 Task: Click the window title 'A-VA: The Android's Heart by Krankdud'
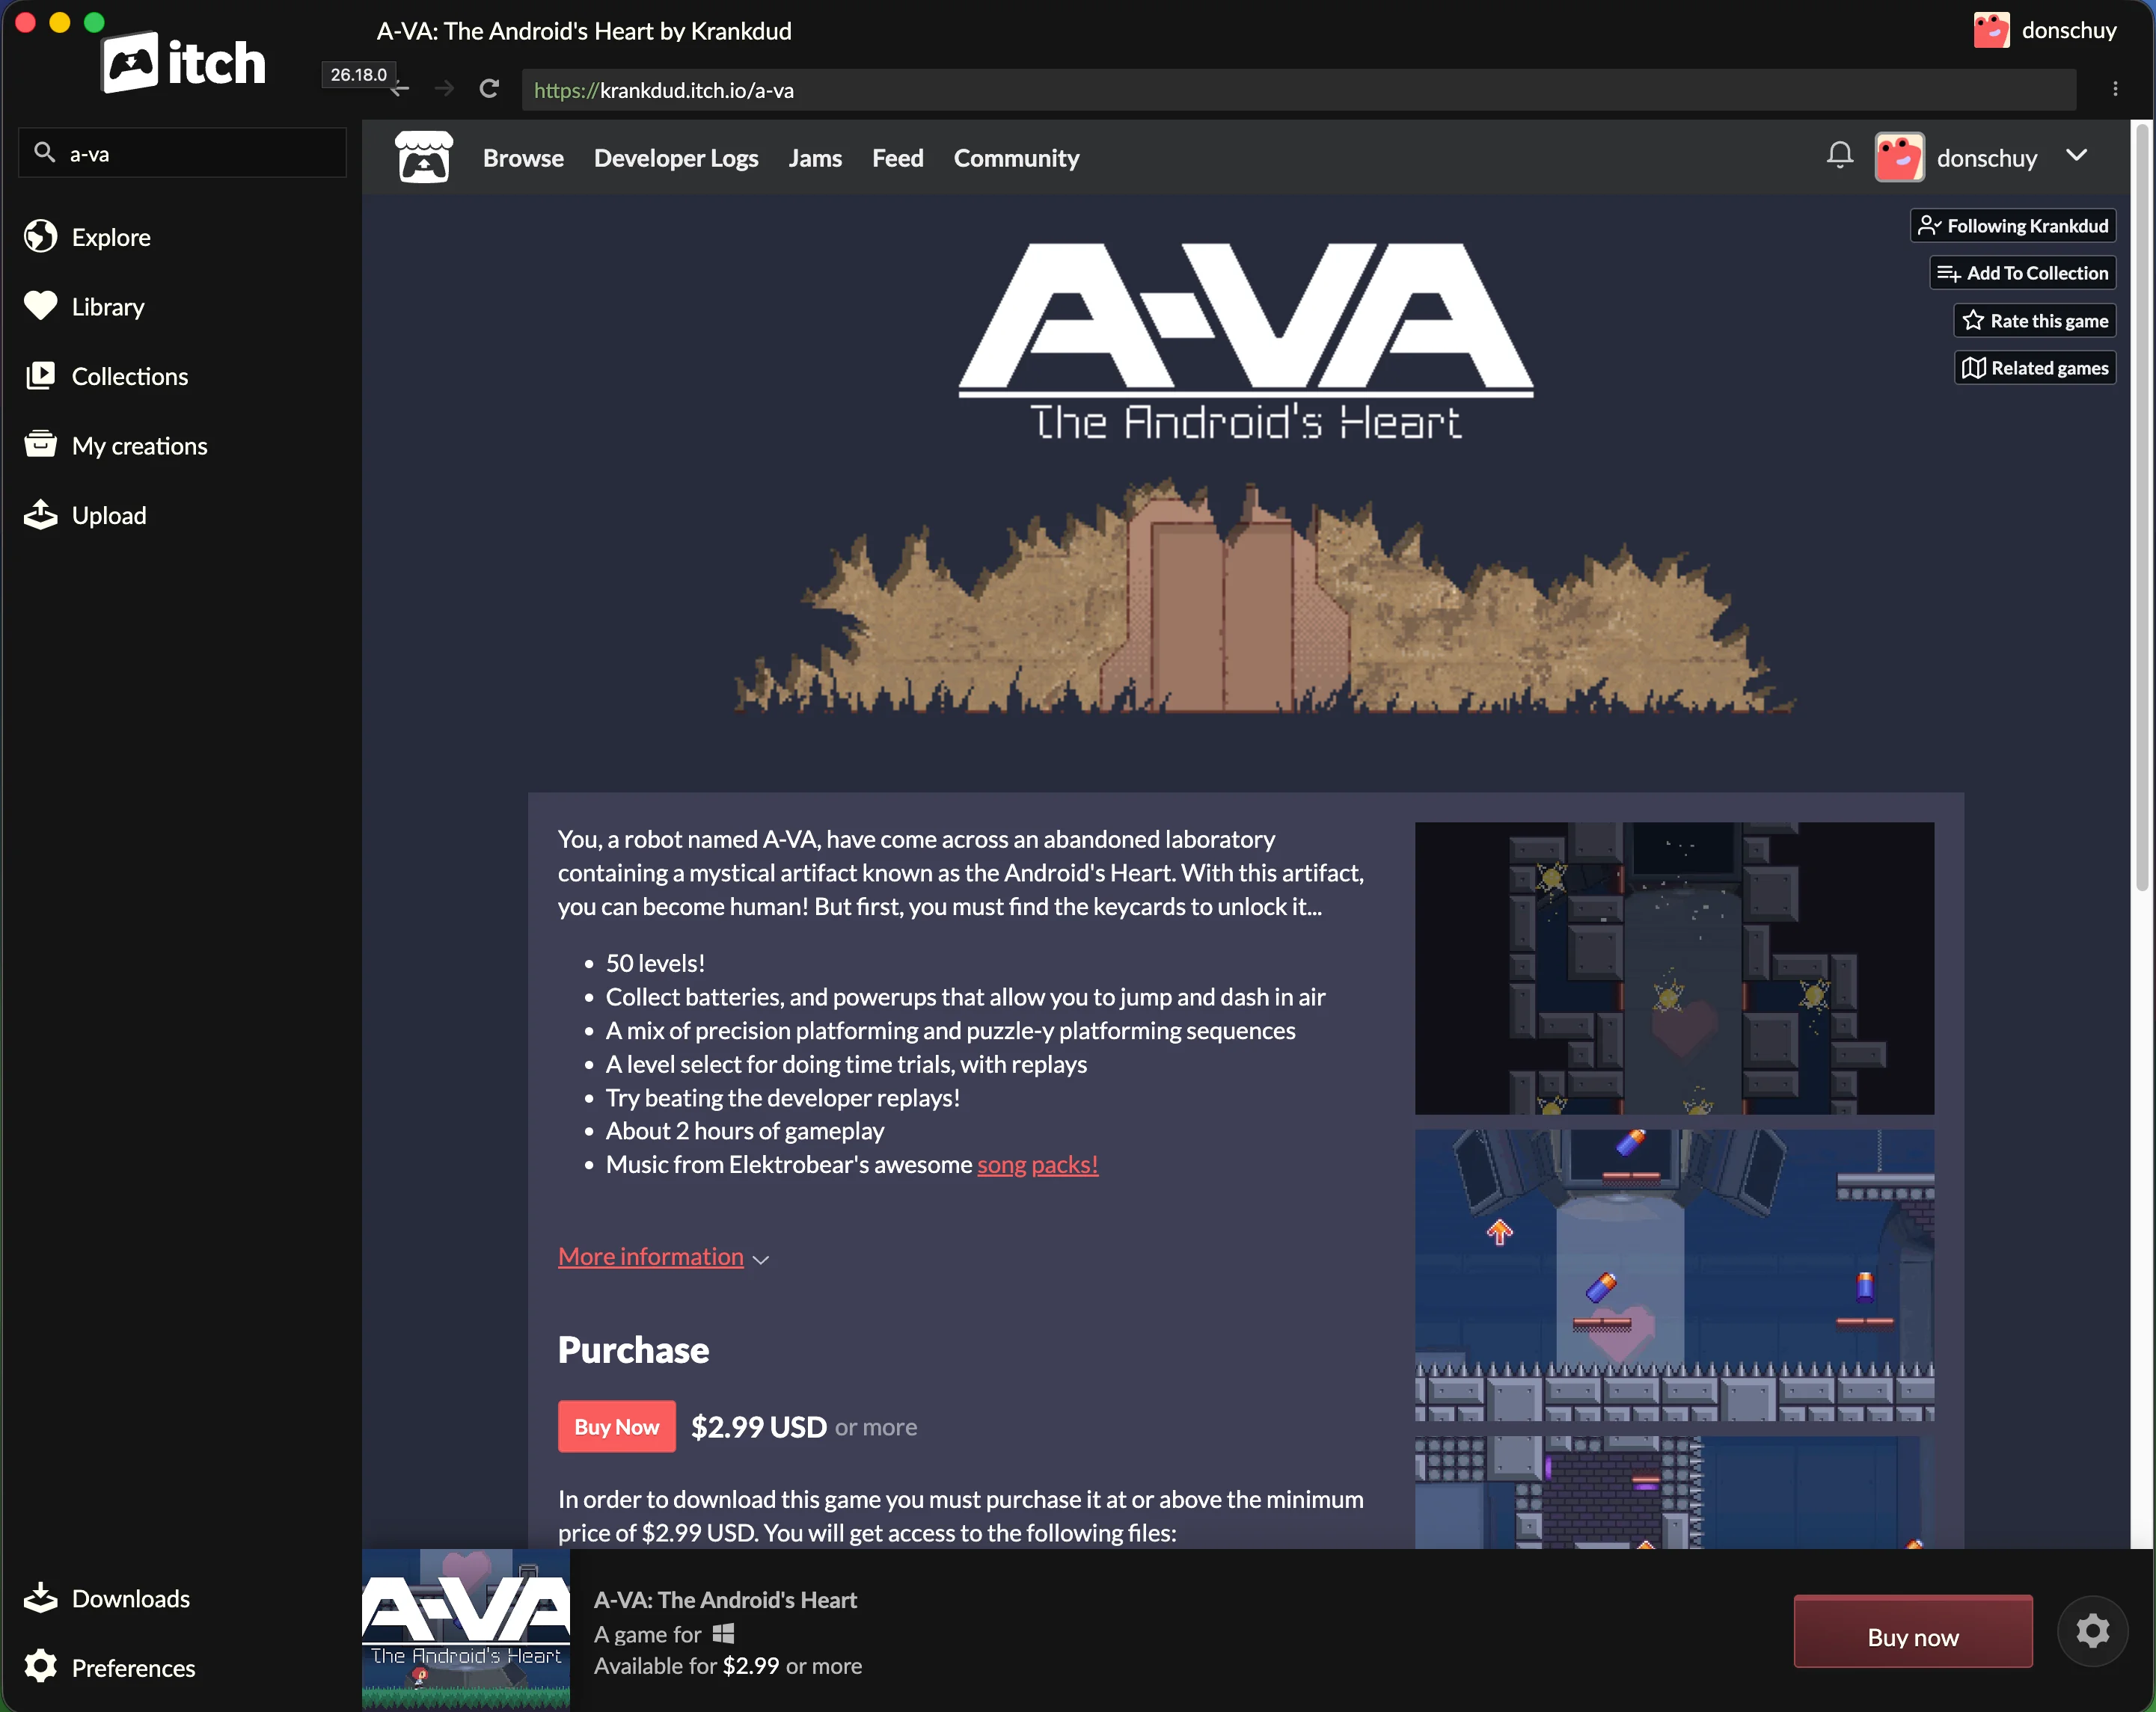(x=584, y=31)
